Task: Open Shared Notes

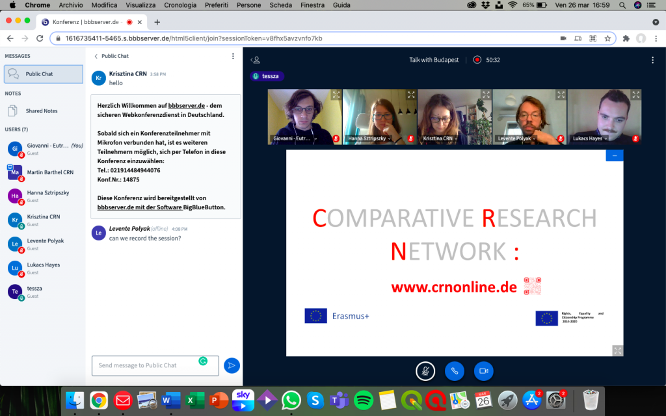Action: [x=44, y=110]
